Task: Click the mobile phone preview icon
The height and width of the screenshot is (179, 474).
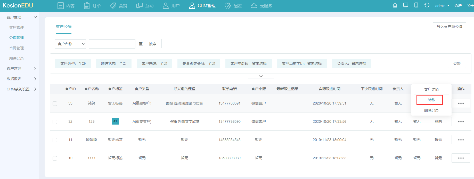Action: pyautogui.click(x=416, y=5)
